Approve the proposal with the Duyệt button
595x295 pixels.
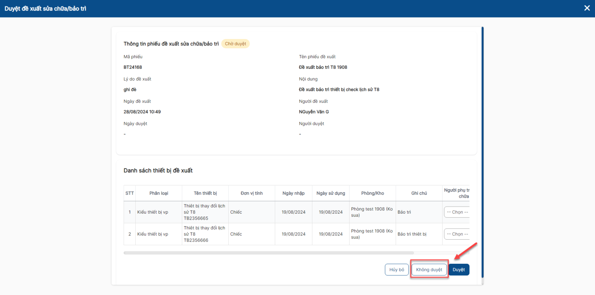point(459,270)
